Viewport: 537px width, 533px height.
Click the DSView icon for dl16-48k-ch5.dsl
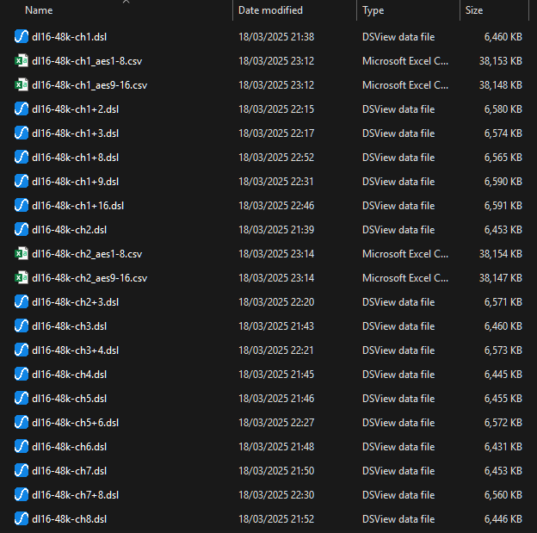coord(22,399)
